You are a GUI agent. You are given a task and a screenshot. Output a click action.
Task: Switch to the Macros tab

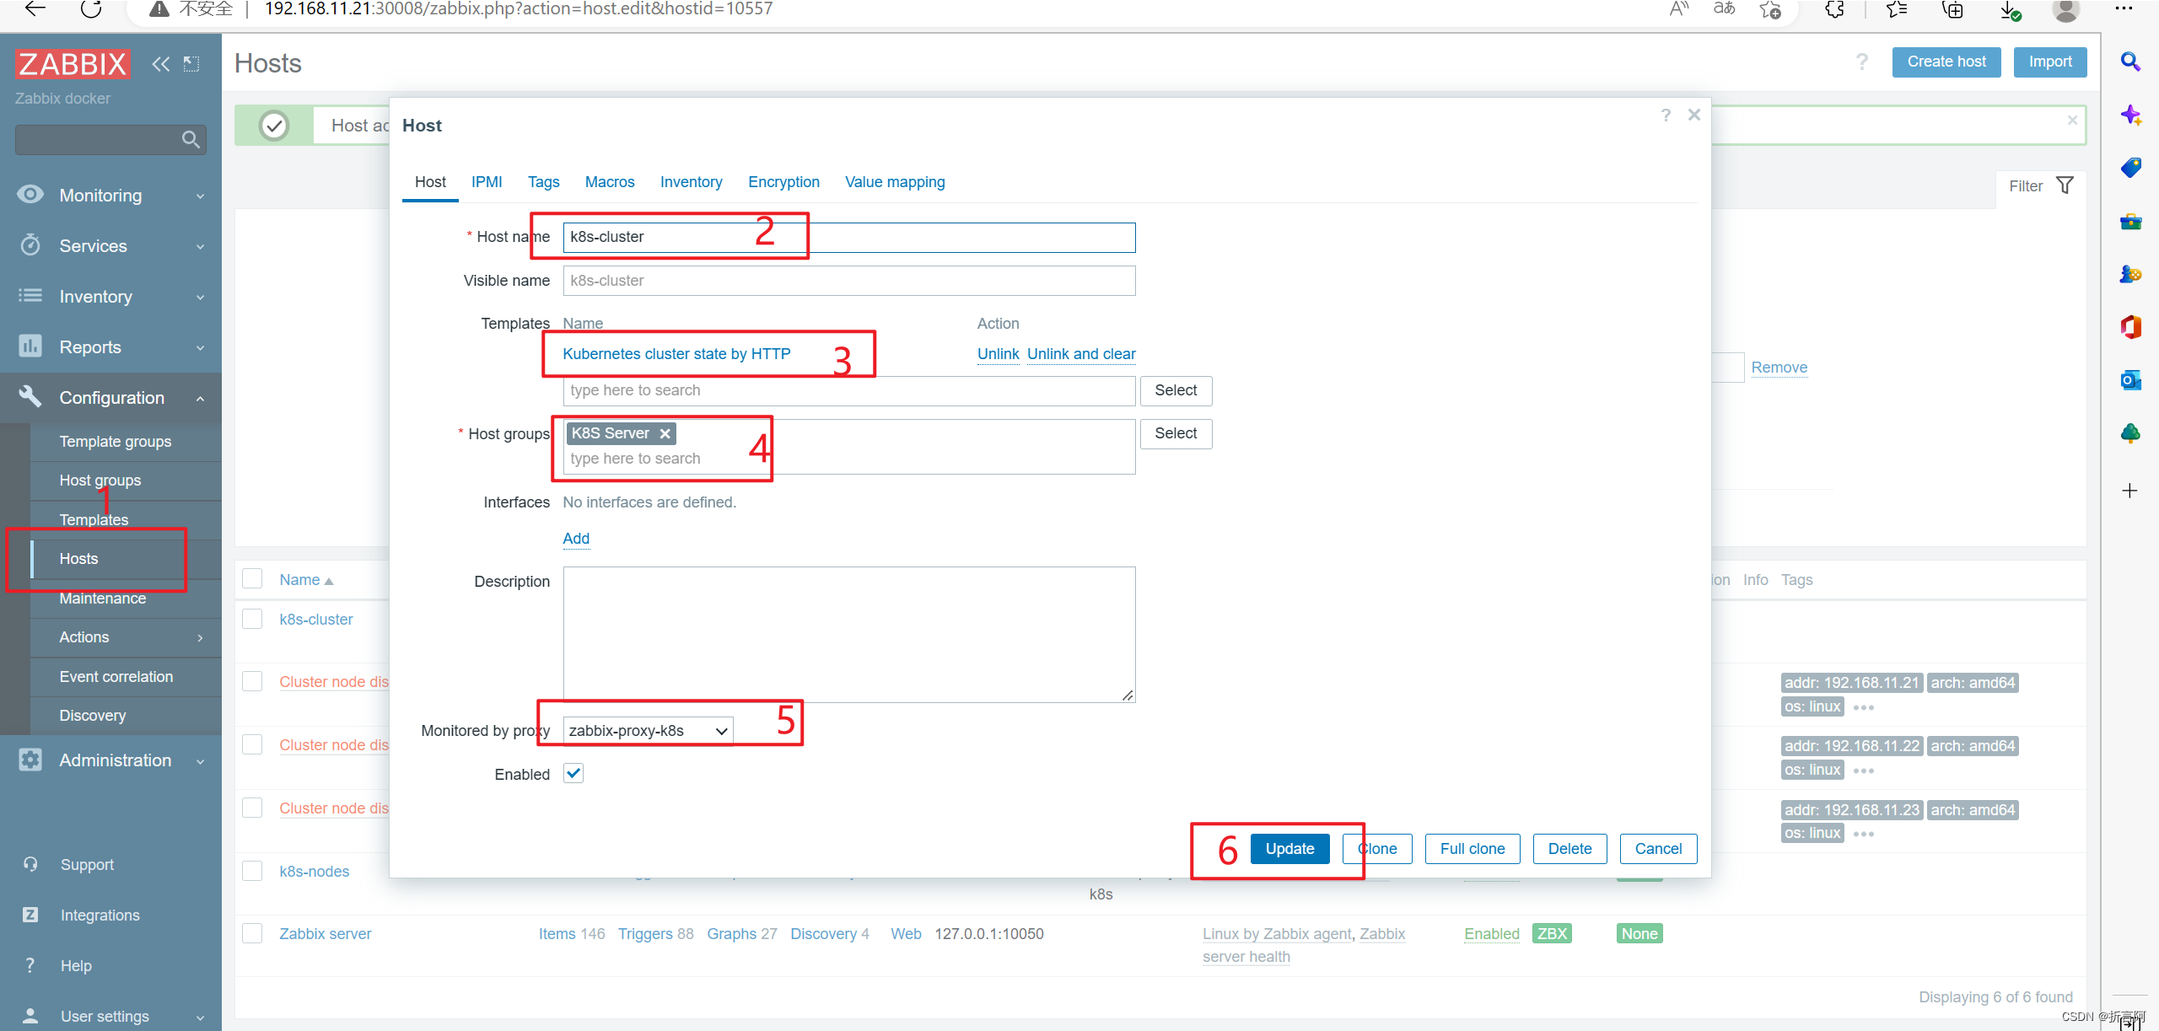(x=610, y=182)
